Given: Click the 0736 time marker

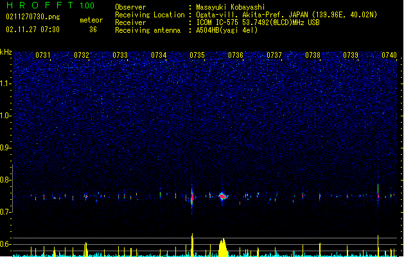Looking at the screenshot, I should [236, 55].
